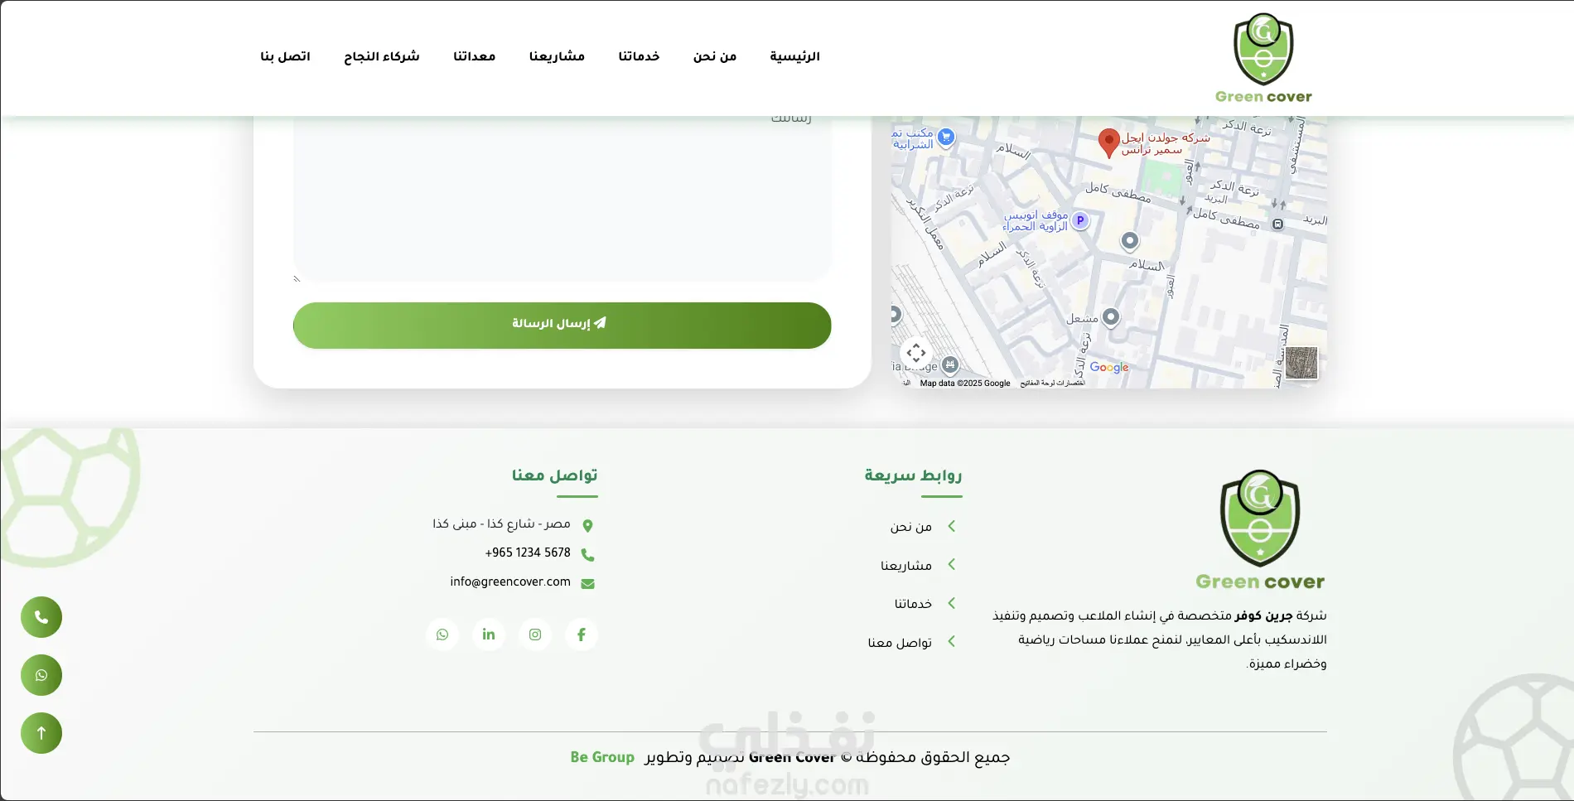Click the red map pin marker
This screenshot has width=1574, height=801.
[x=1108, y=142]
